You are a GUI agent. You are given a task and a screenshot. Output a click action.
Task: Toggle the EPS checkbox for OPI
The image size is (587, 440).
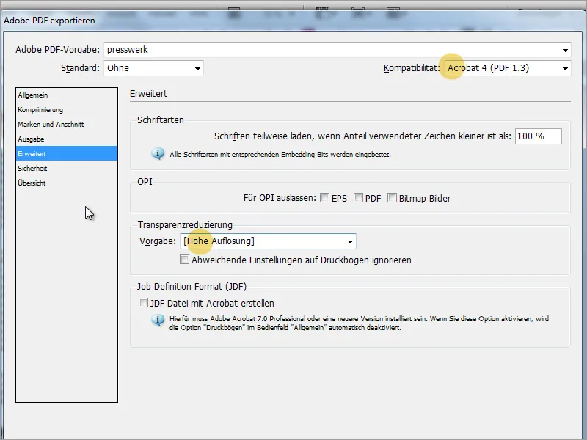[x=324, y=198]
